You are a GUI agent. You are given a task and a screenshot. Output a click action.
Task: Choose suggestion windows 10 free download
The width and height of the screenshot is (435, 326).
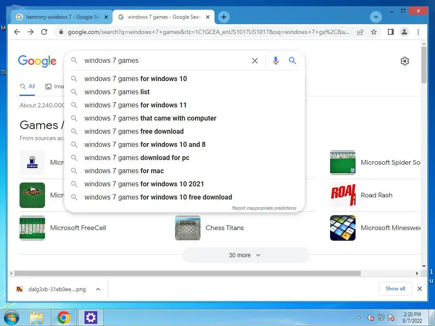point(184,197)
